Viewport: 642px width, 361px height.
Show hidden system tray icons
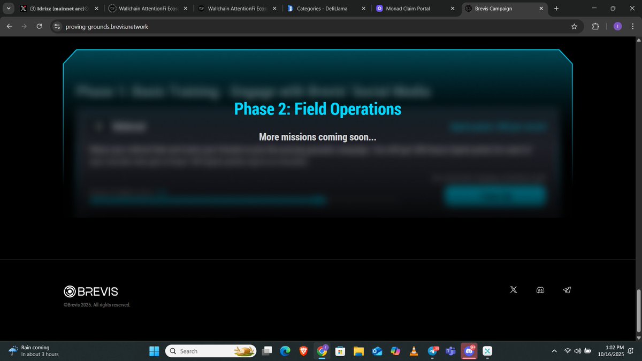pyautogui.click(x=554, y=351)
